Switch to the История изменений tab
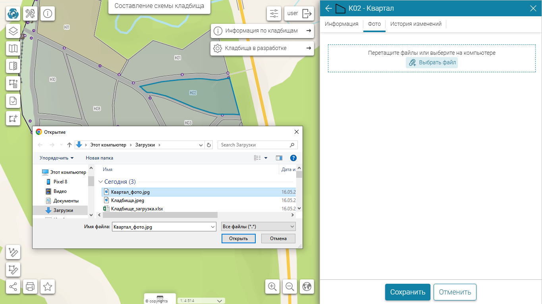 (x=416, y=24)
